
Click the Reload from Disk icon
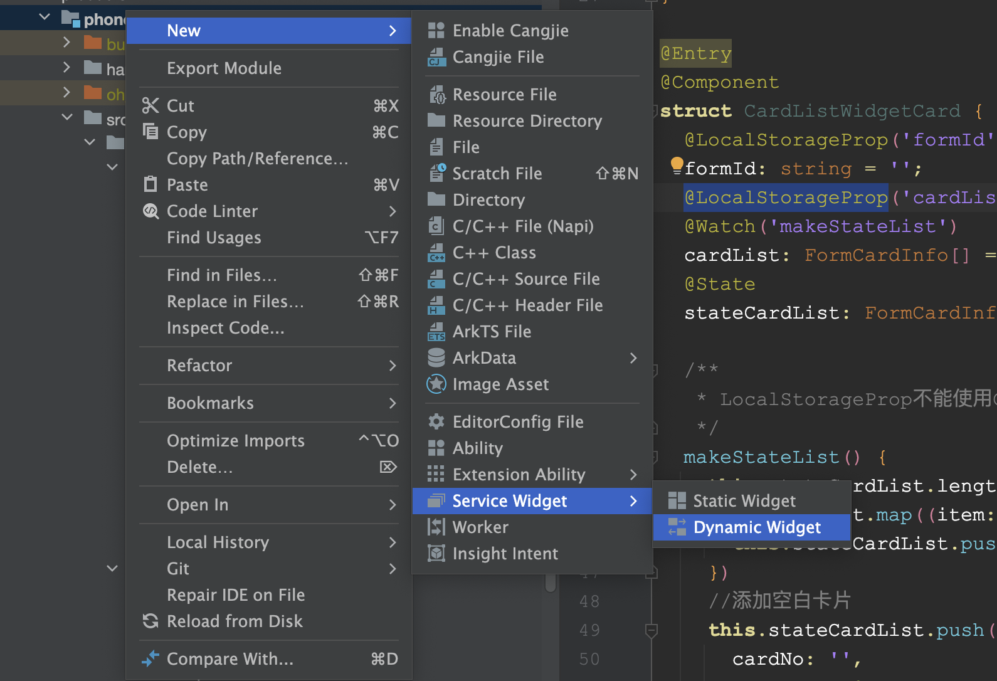click(x=150, y=621)
